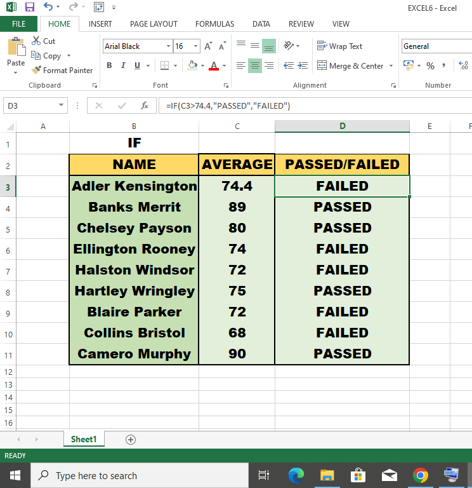Screen dimensions: 472x488
Task: Click the Cut button in Clipboard
Action: [x=43, y=41]
